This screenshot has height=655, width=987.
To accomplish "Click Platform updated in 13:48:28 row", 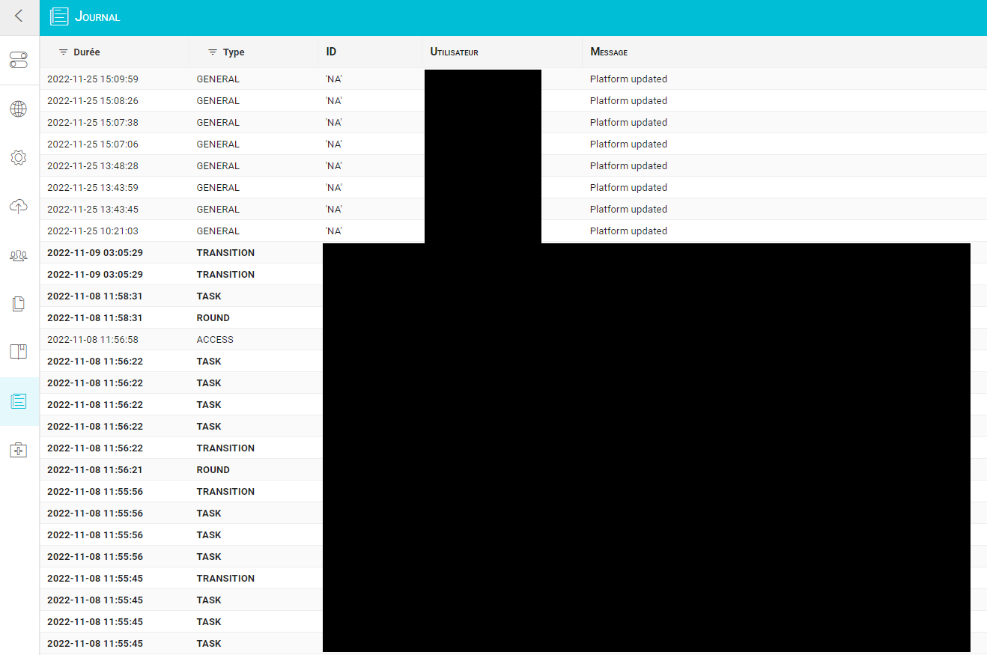I will pyautogui.click(x=628, y=166).
